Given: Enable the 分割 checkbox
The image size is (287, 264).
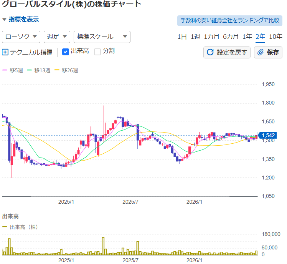Looking at the screenshot, I should tap(97, 52).
